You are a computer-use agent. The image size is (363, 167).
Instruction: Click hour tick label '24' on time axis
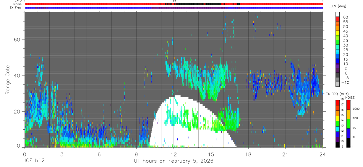323,154
